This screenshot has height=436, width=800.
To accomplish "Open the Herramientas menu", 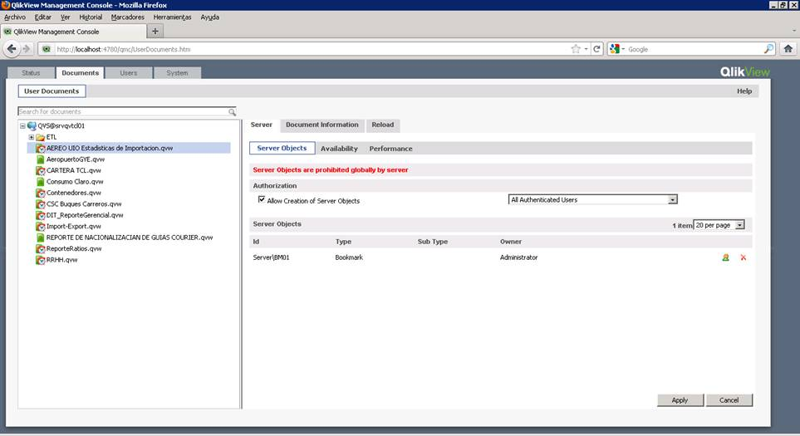I will point(172,17).
